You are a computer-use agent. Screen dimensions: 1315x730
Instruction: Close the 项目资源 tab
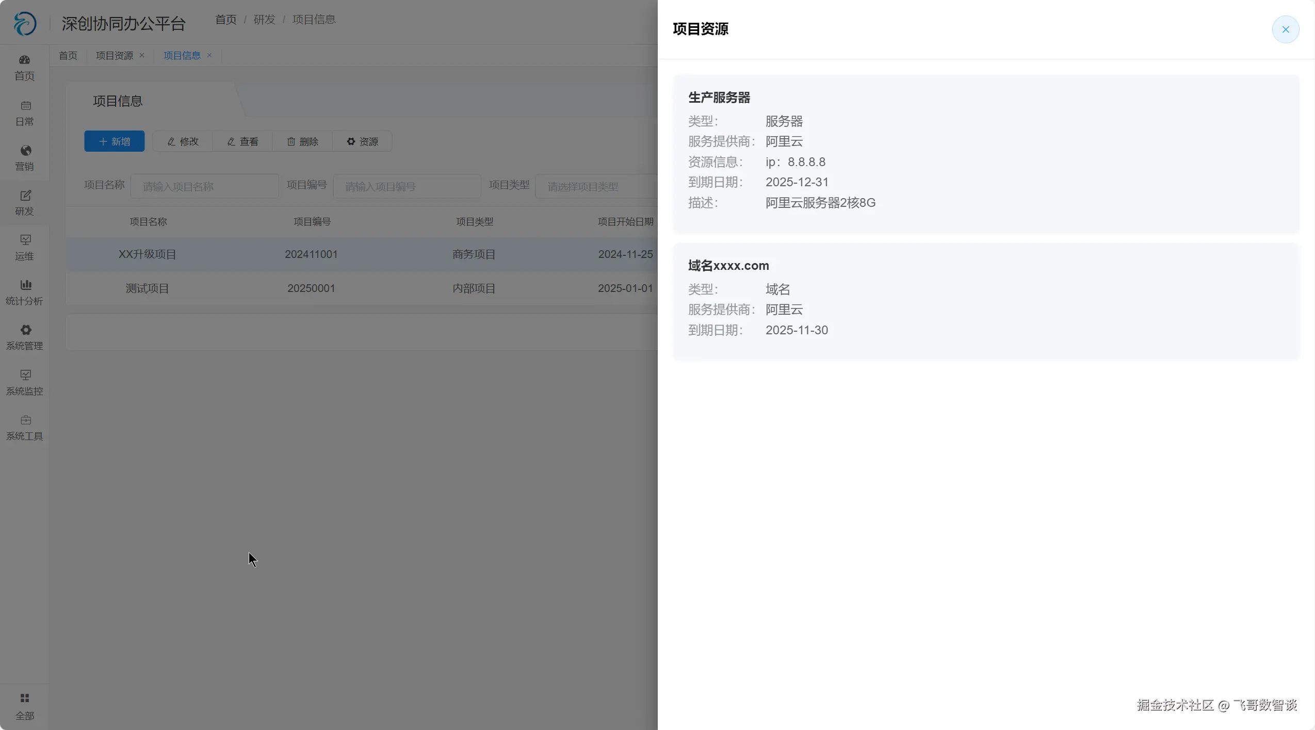pos(142,55)
